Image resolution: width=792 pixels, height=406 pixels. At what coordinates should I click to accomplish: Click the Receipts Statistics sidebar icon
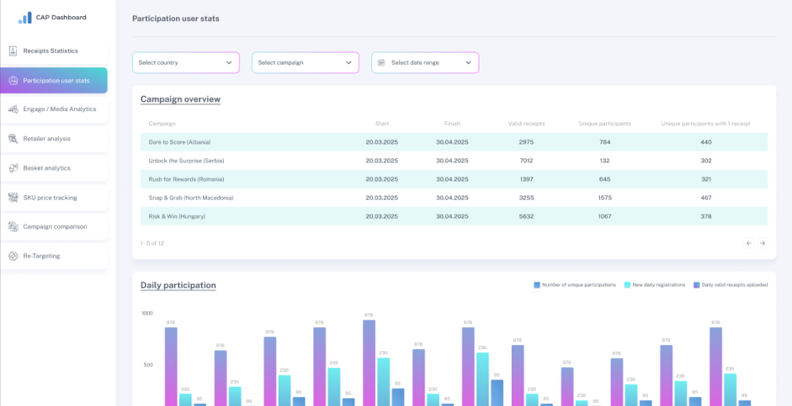click(x=13, y=51)
